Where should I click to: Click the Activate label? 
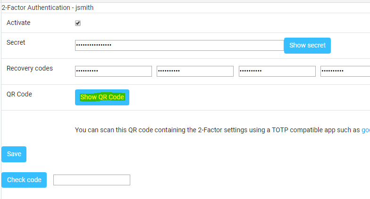click(18, 23)
